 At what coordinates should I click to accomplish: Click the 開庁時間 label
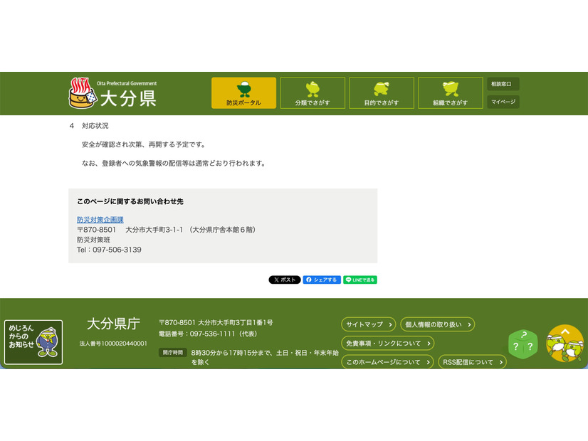(173, 353)
